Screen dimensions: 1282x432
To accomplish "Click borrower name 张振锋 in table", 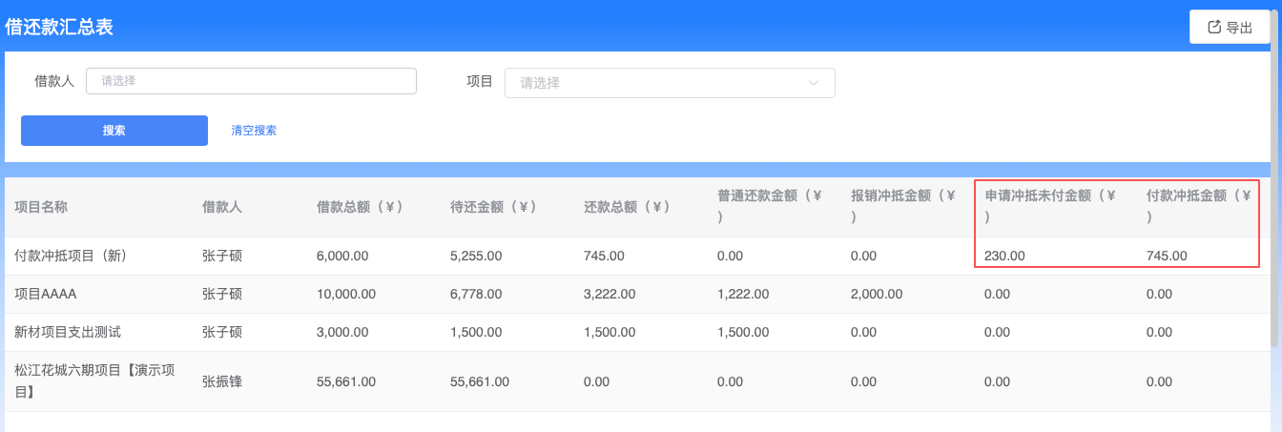I will point(222,381).
